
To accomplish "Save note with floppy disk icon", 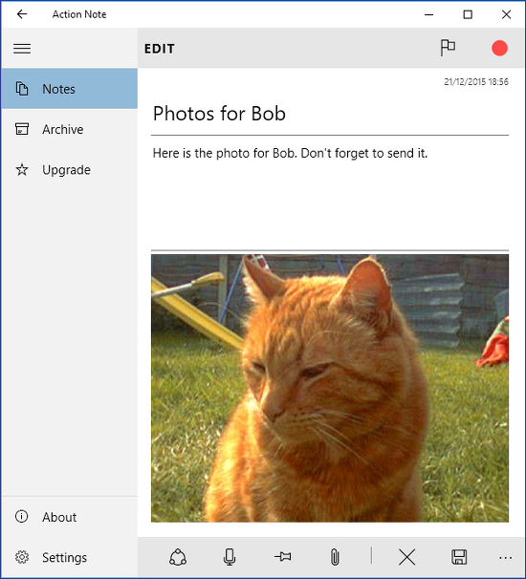I will 459,557.
